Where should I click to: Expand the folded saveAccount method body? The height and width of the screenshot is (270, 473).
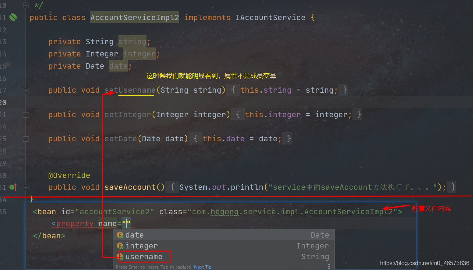pyautogui.click(x=26, y=187)
